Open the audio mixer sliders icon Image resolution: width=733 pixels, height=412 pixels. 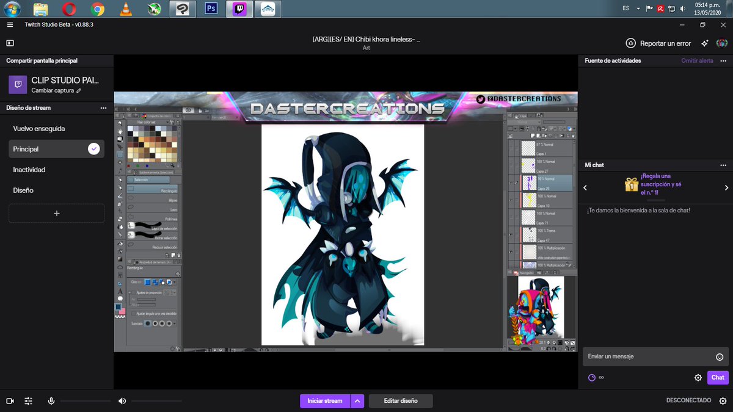tap(29, 401)
